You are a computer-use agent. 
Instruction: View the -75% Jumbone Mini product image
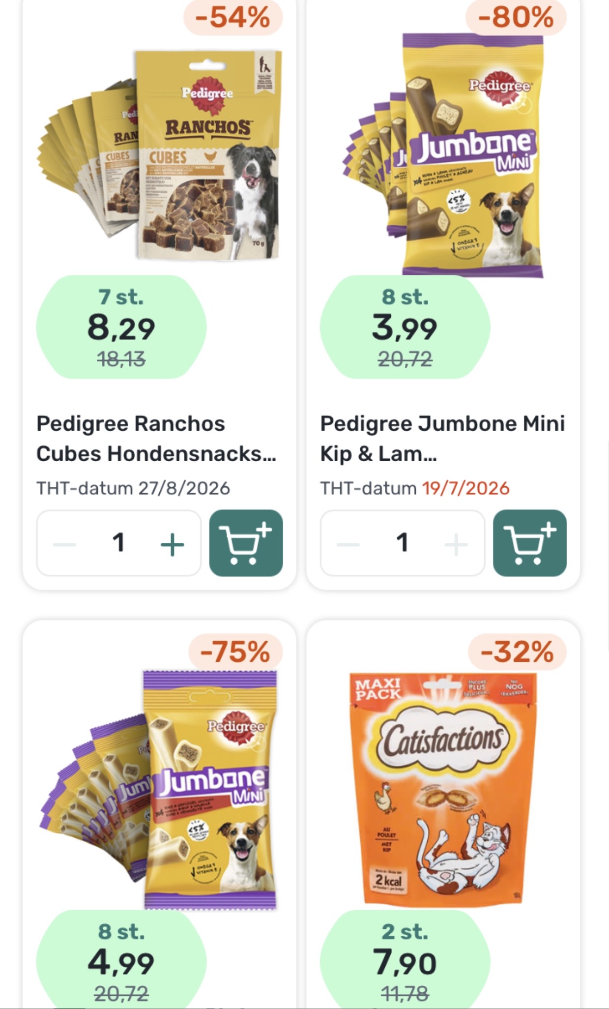(159, 789)
